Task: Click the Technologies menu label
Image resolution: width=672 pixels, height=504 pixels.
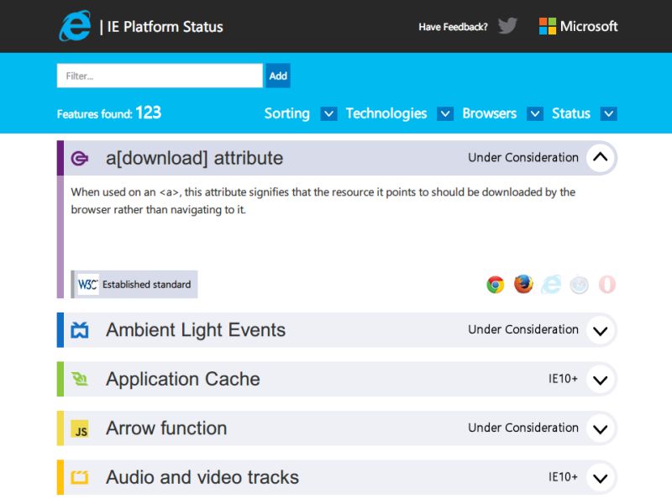Action: (x=386, y=113)
